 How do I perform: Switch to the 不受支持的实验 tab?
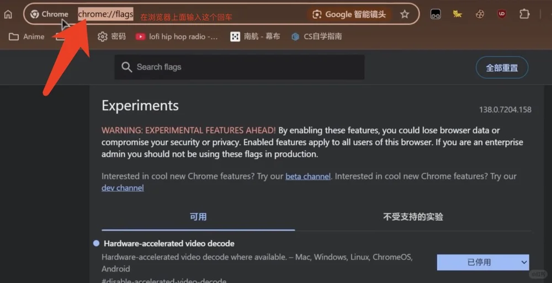coord(413,217)
